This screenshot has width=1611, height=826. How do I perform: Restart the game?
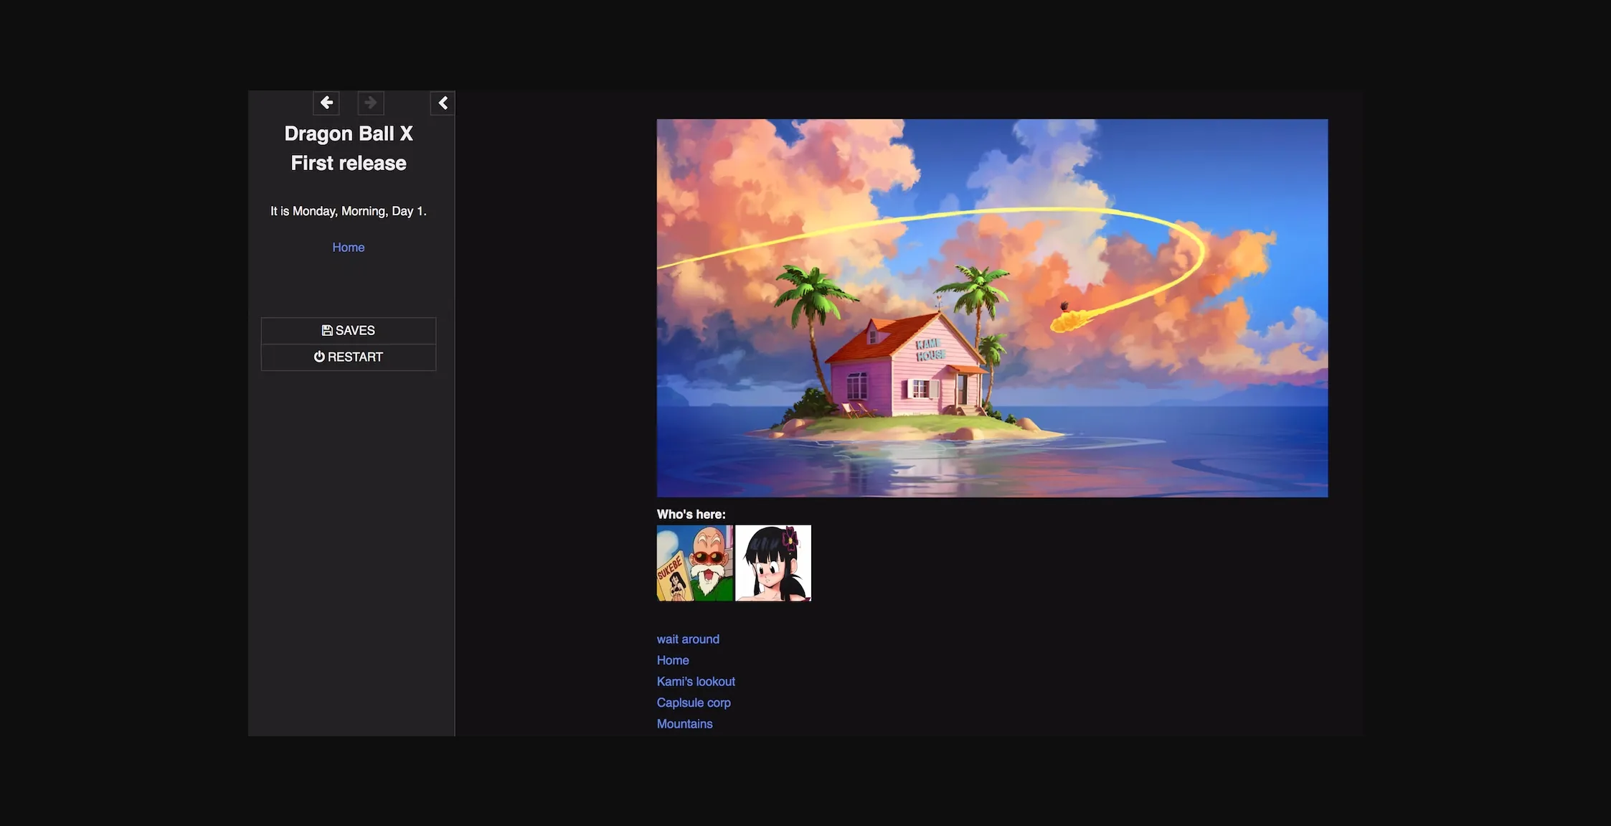[349, 356]
